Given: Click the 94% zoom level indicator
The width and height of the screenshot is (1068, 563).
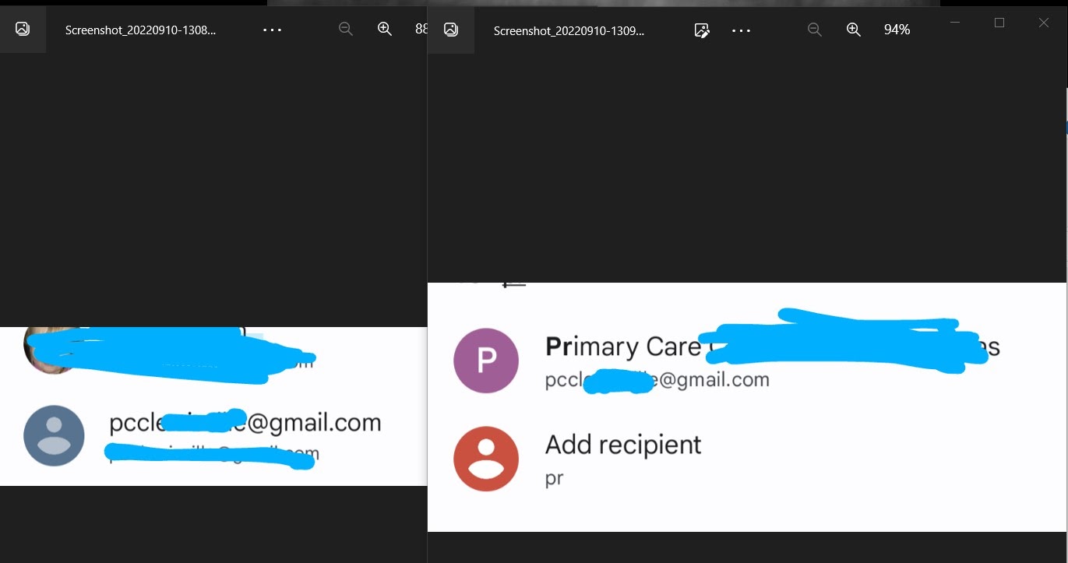Looking at the screenshot, I should (897, 30).
